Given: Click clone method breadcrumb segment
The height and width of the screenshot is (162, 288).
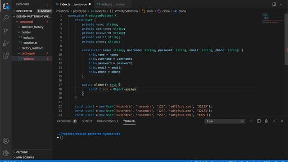Looking at the screenshot, I should (166, 11).
